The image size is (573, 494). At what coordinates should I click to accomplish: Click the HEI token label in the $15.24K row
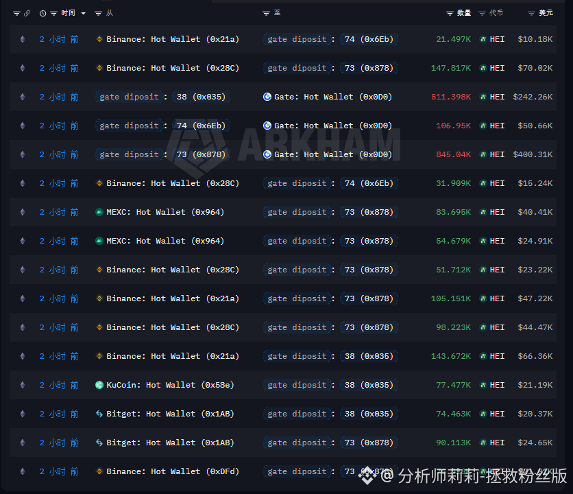pos(497,183)
